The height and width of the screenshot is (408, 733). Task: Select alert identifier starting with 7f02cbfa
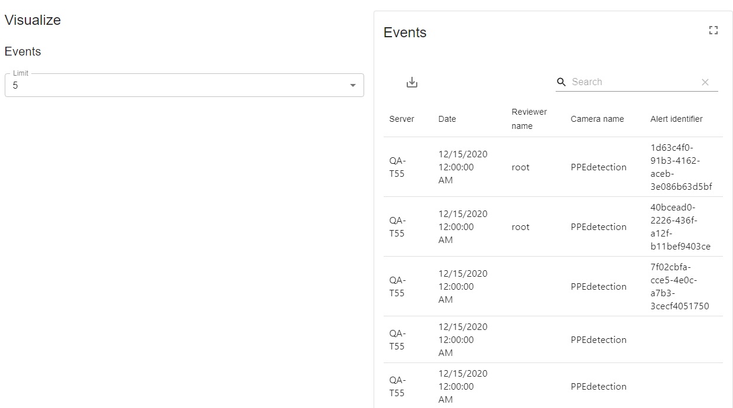[x=679, y=287]
